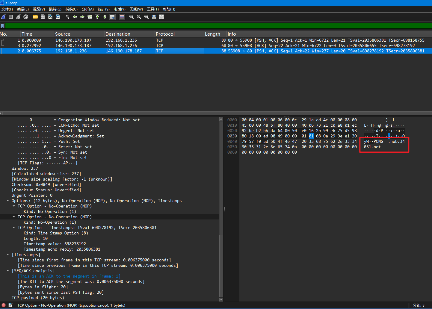Click the open capture file folder icon
Screen dimensions: 432x309
coord(35,17)
